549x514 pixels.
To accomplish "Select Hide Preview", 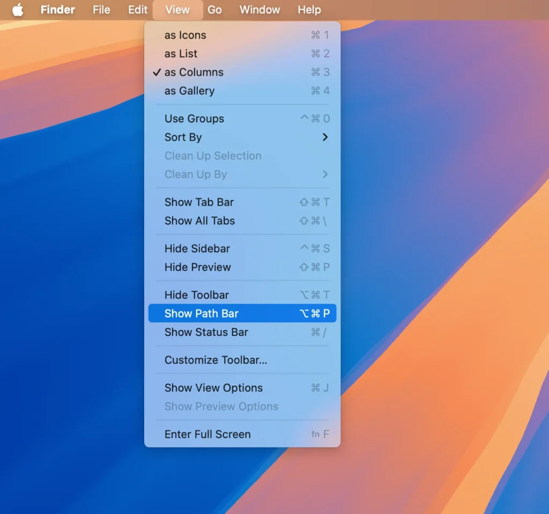I will [242, 267].
